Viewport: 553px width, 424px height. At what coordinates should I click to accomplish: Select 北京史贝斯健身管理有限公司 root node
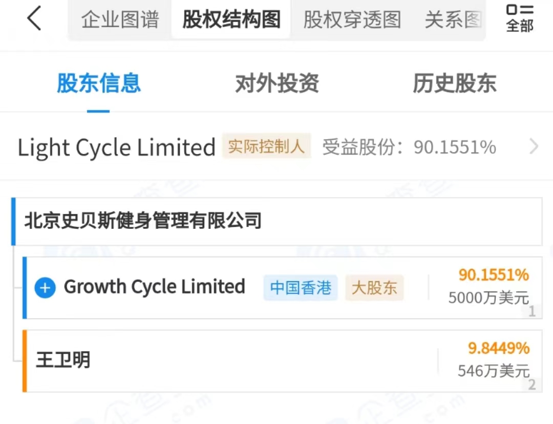(277, 221)
